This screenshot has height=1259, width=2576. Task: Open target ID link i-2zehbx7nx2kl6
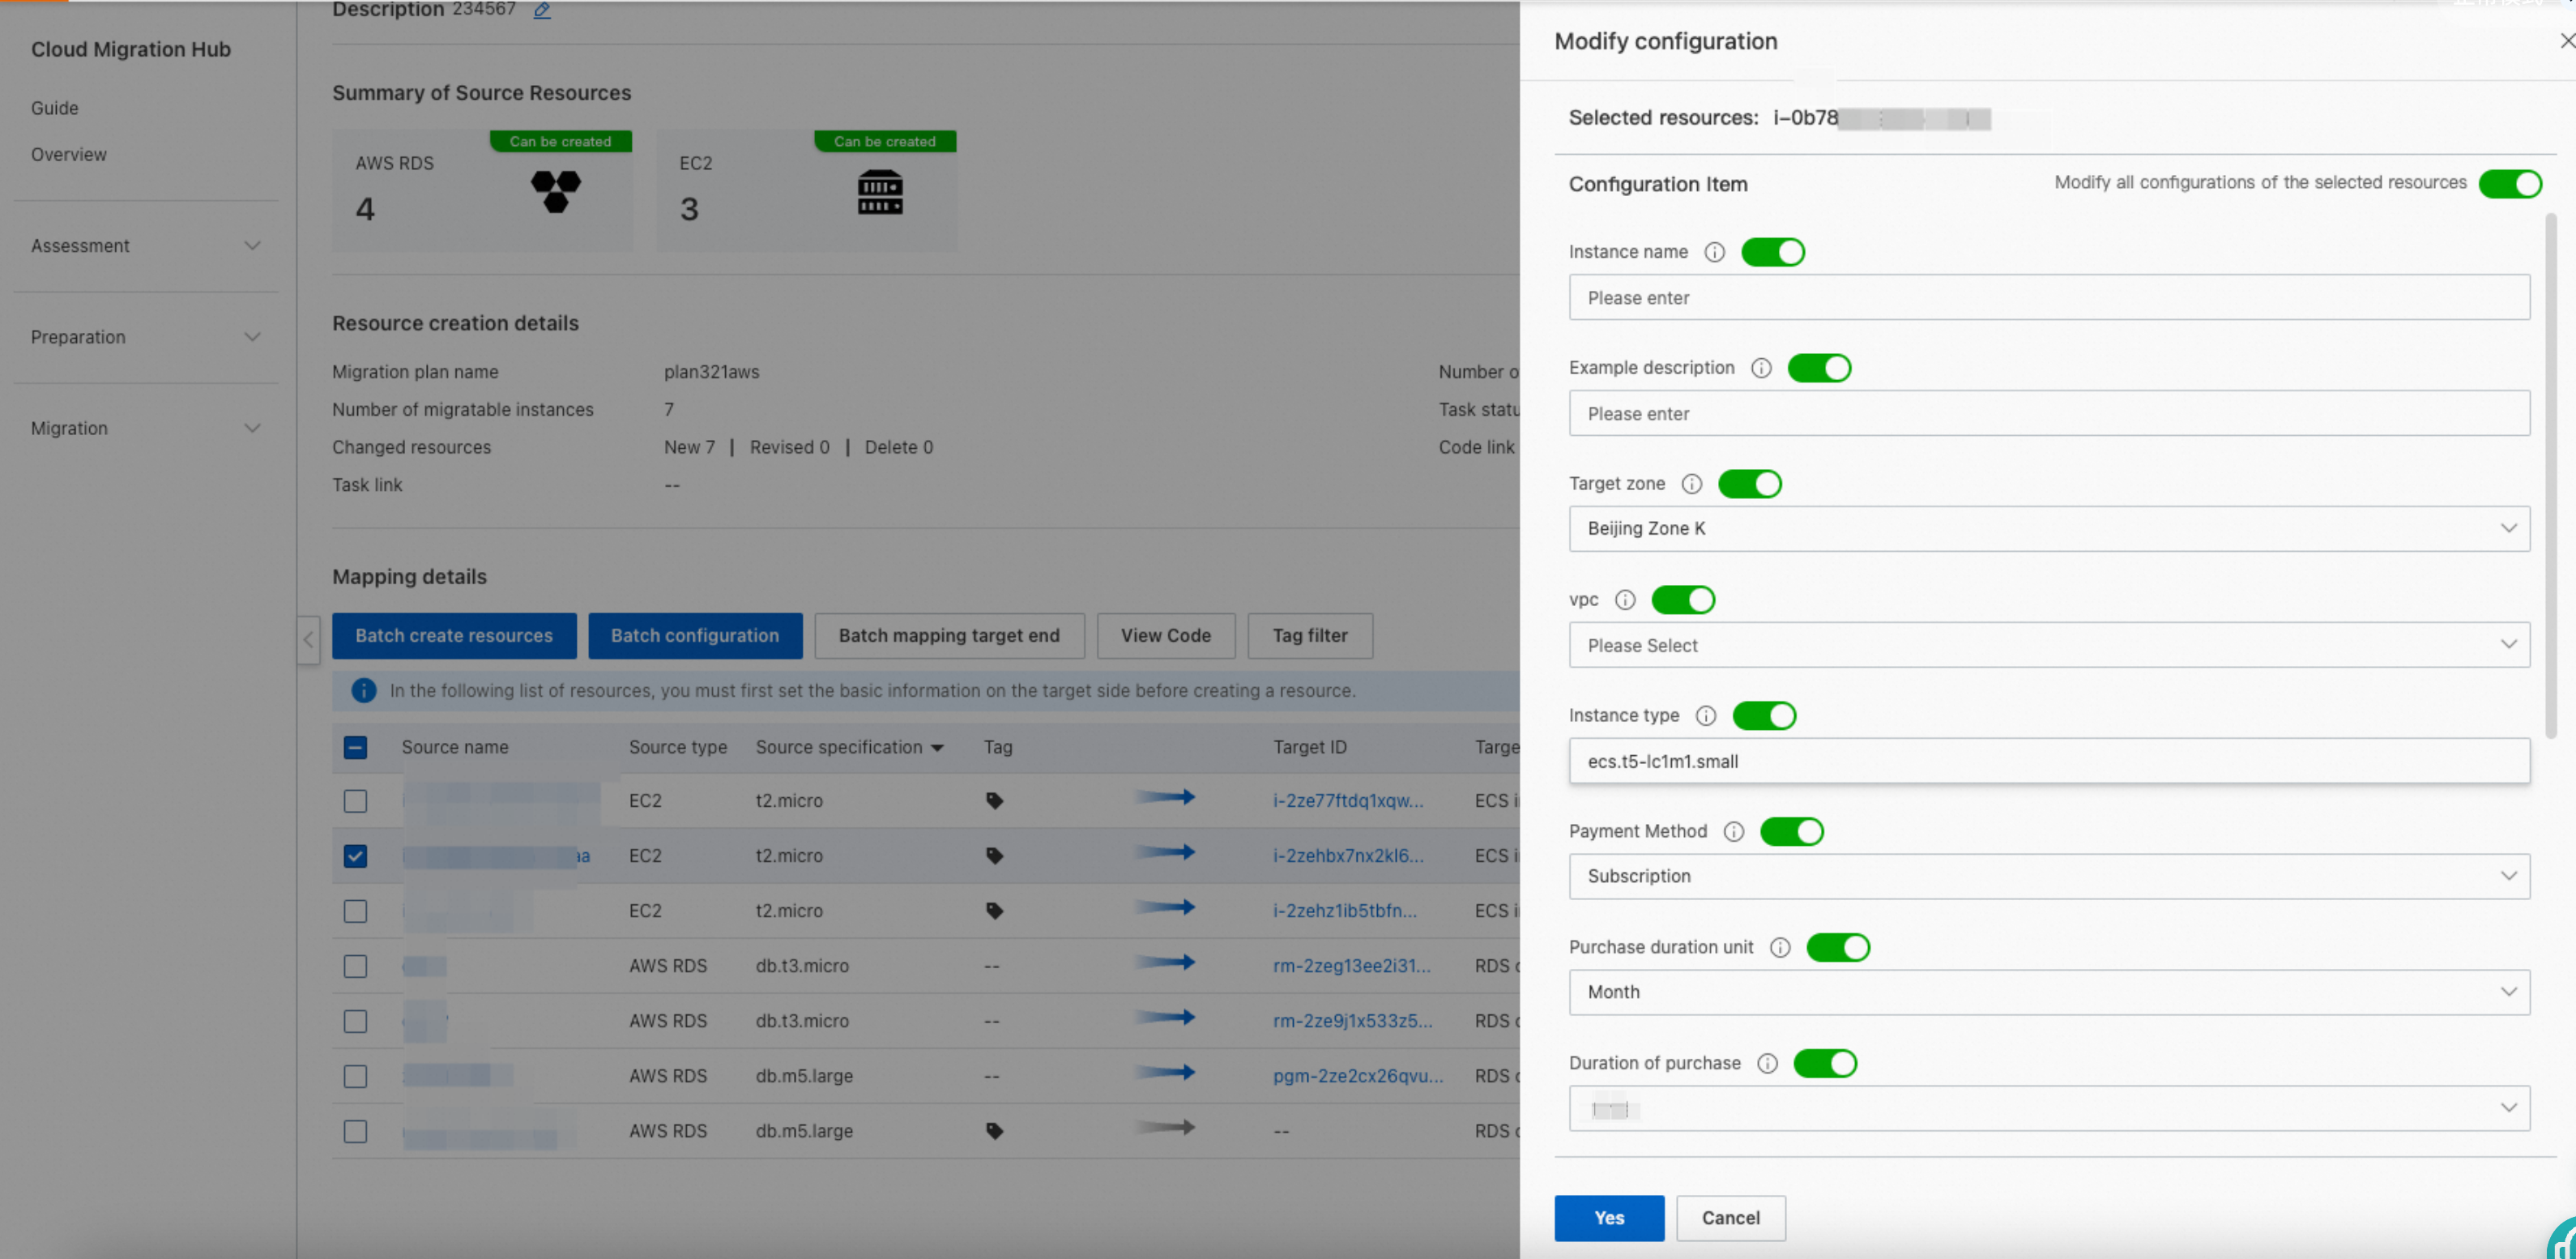(1348, 856)
